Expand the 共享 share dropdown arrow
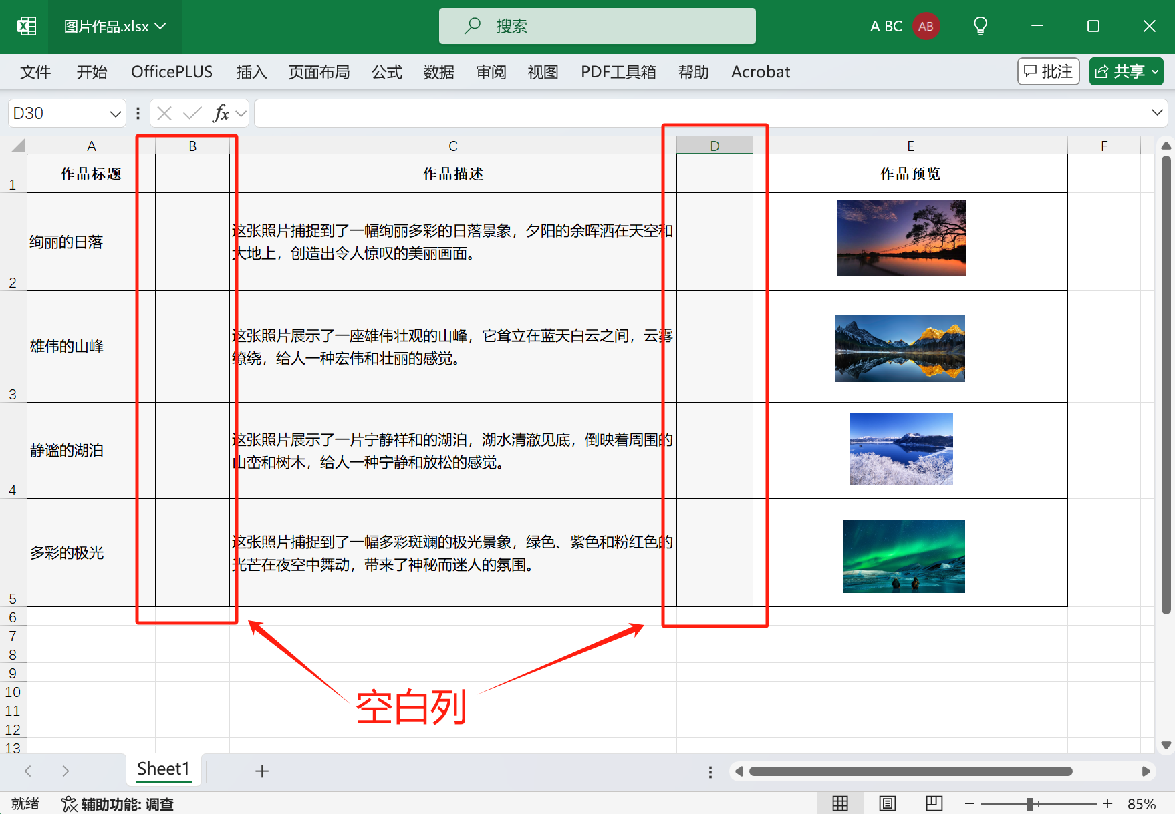 [1154, 71]
